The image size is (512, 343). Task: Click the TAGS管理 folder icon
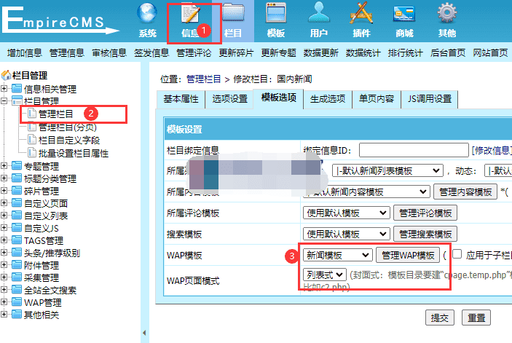pyautogui.click(x=17, y=240)
